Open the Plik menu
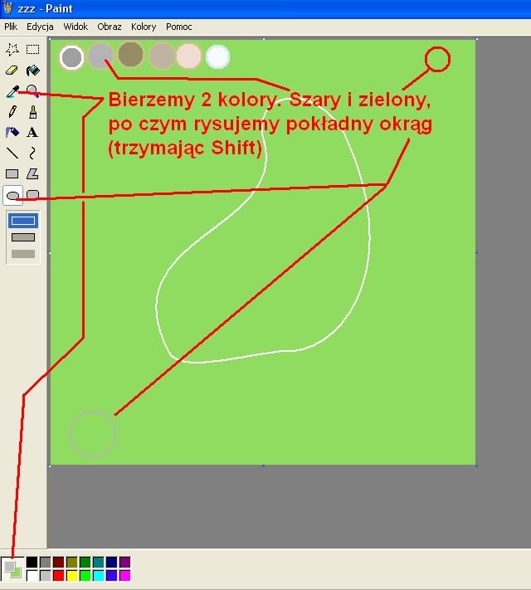This screenshot has width=531, height=590. [11, 27]
